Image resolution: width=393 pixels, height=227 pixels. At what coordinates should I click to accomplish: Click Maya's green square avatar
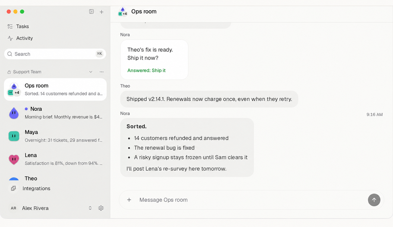click(x=14, y=136)
